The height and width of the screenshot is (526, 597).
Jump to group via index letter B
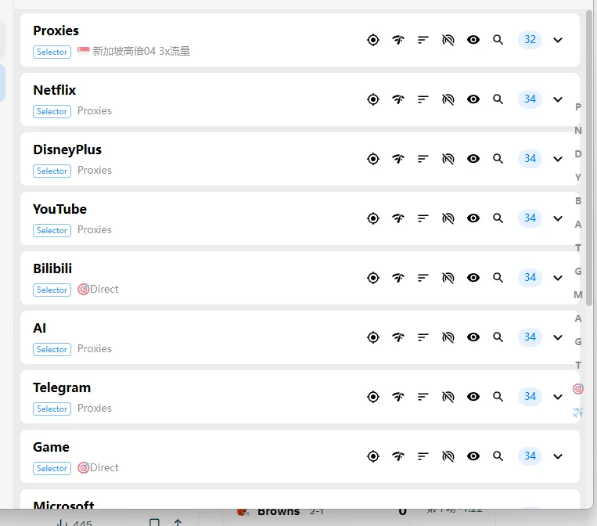click(x=578, y=201)
